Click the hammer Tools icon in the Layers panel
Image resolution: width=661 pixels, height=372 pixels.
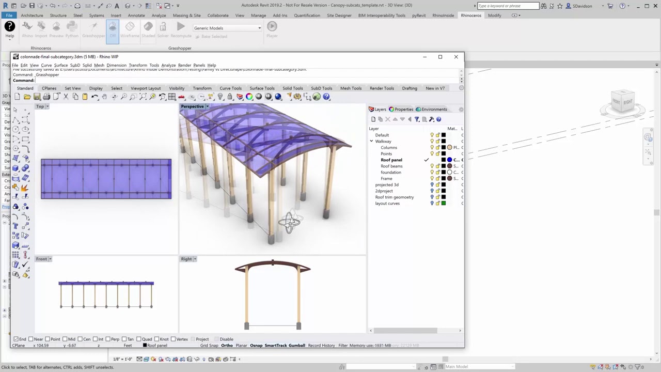point(431,119)
